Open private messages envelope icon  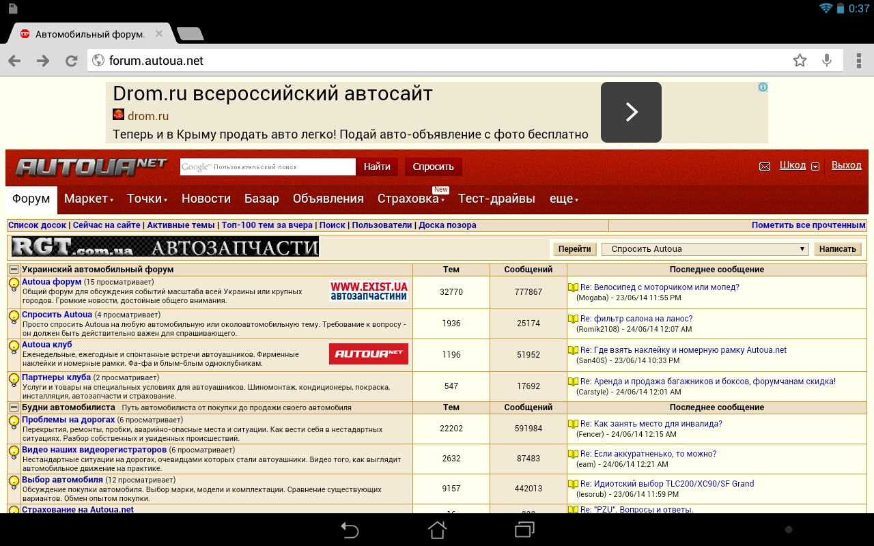(x=765, y=167)
